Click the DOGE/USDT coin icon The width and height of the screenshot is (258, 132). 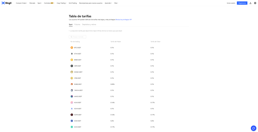click(x=72, y=72)
